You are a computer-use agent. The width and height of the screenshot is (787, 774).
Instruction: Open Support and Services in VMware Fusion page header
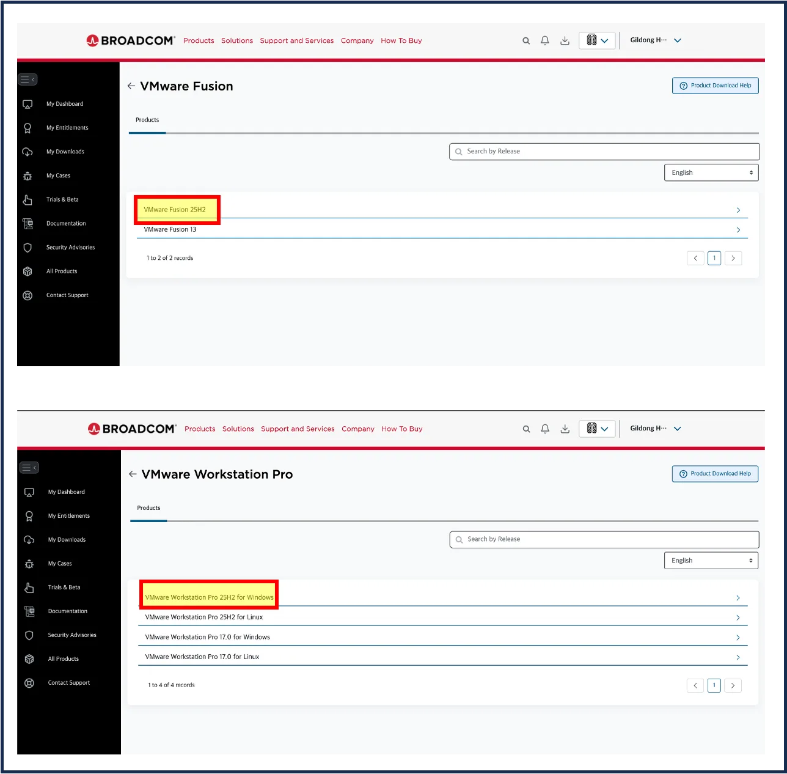(x=297, y=41)
